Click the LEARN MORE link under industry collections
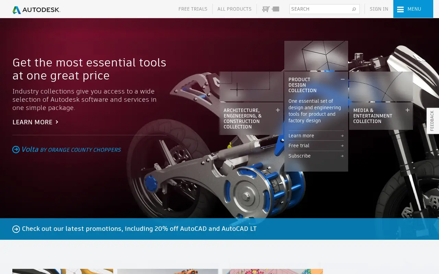 point(35,122)
